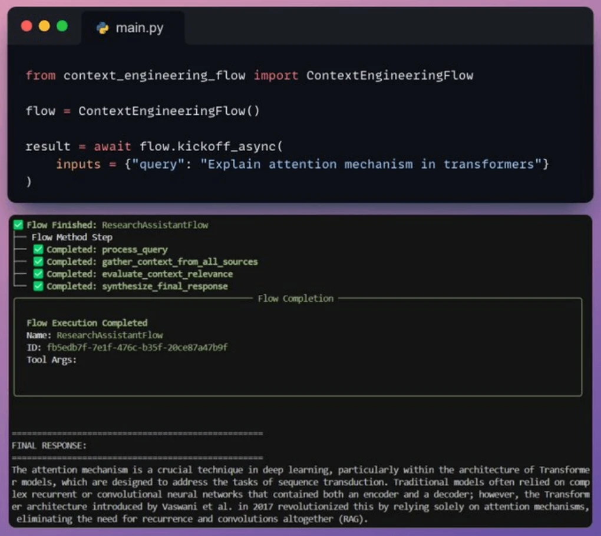Click the Tool Args label
Image resolution: width=601 pixels, height=536 pixels.
[52, 360]
